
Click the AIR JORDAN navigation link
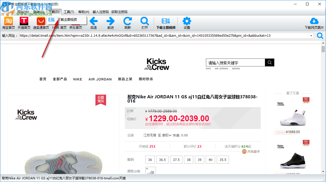100,79
